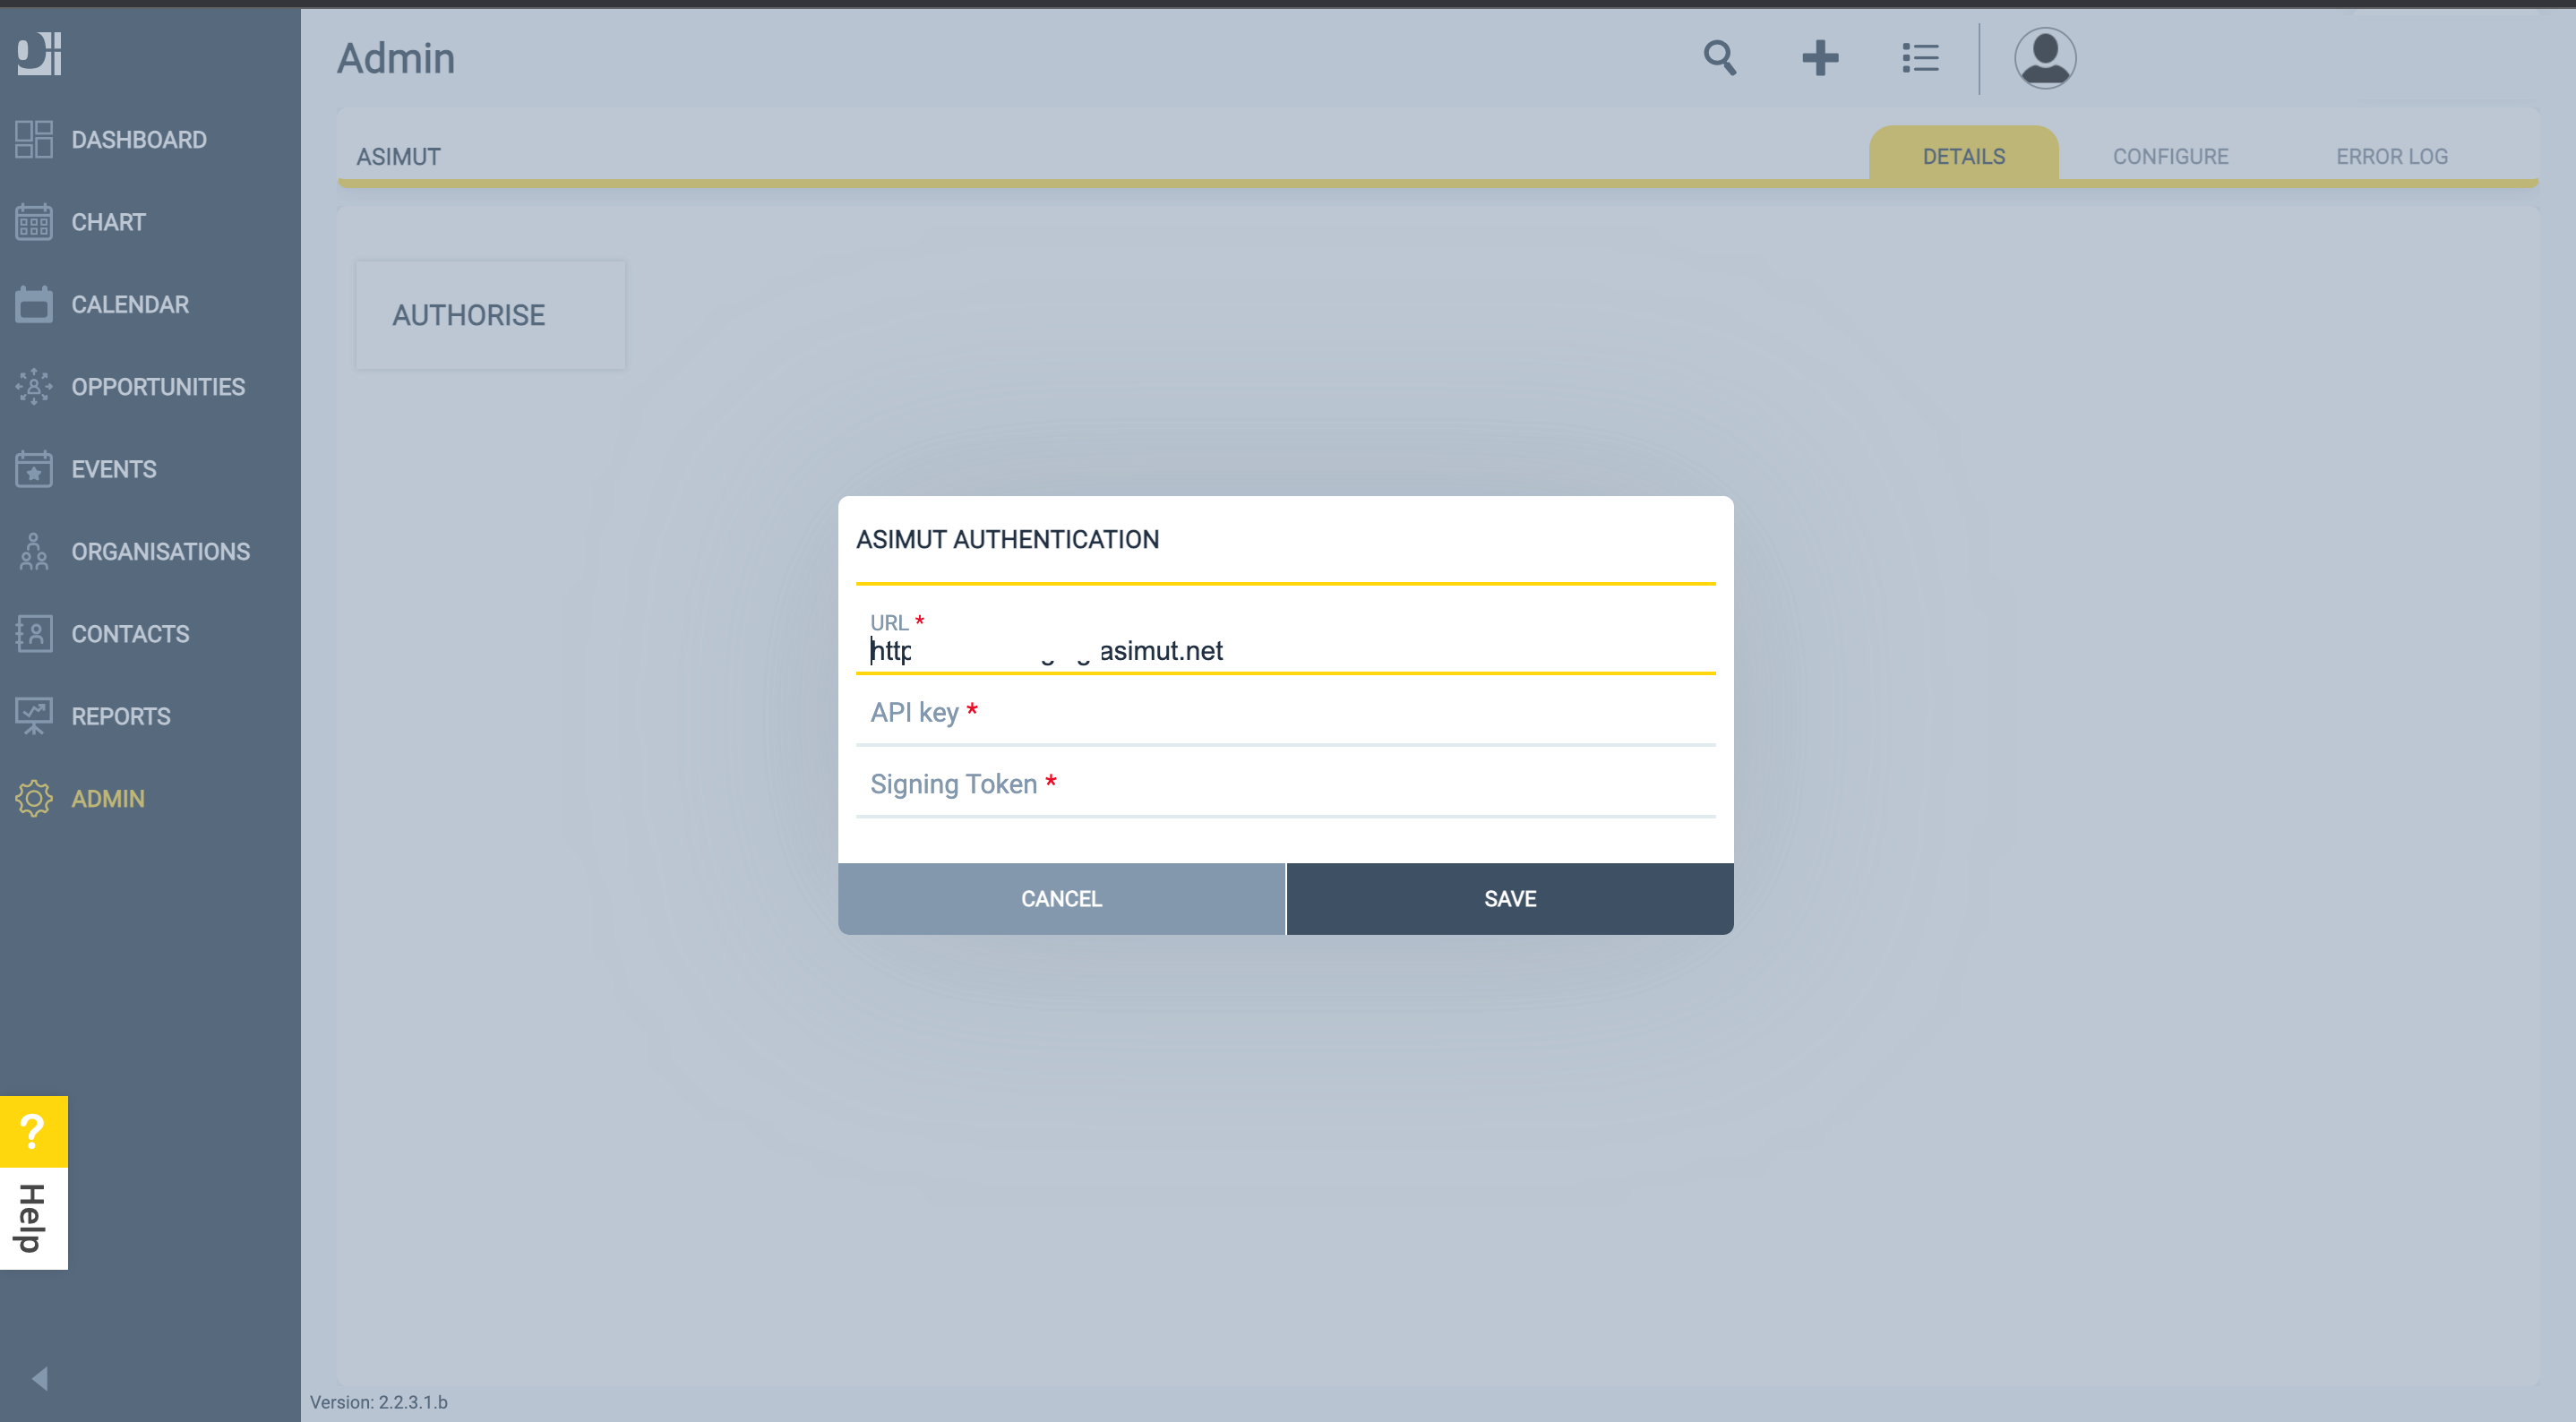Open the Calendar icon in sidebar
The image size is (2576, 1422).
pyautogui.click(x=34, y=304)
